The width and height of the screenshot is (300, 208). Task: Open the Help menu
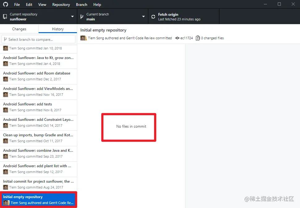[97, 4]
